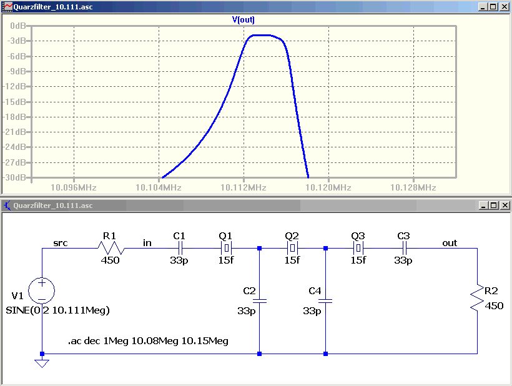
Task: Click the Q3 value 15f
Action: [358, 260]
